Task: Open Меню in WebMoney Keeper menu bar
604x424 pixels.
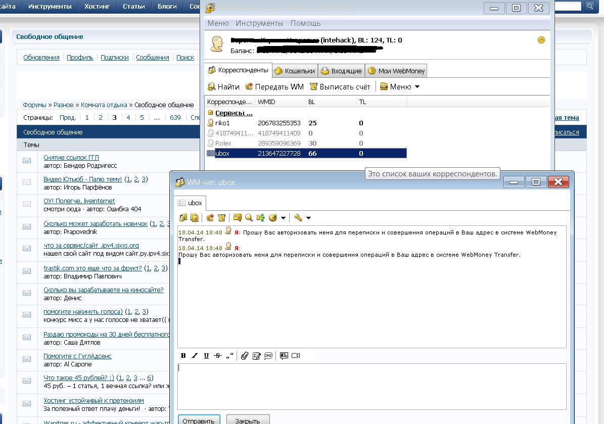Action: tap(218, 23)
